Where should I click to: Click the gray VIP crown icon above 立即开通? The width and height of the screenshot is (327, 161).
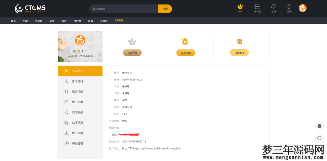pyautogui.click(x=132, y=42)
